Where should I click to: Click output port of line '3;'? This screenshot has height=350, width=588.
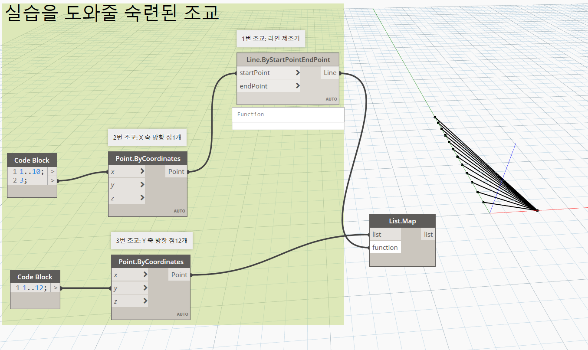[53, 180]
